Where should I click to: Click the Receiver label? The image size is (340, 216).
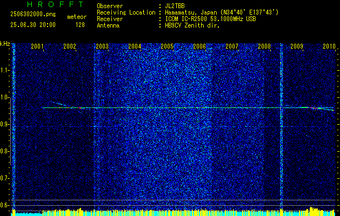point(110,19)
